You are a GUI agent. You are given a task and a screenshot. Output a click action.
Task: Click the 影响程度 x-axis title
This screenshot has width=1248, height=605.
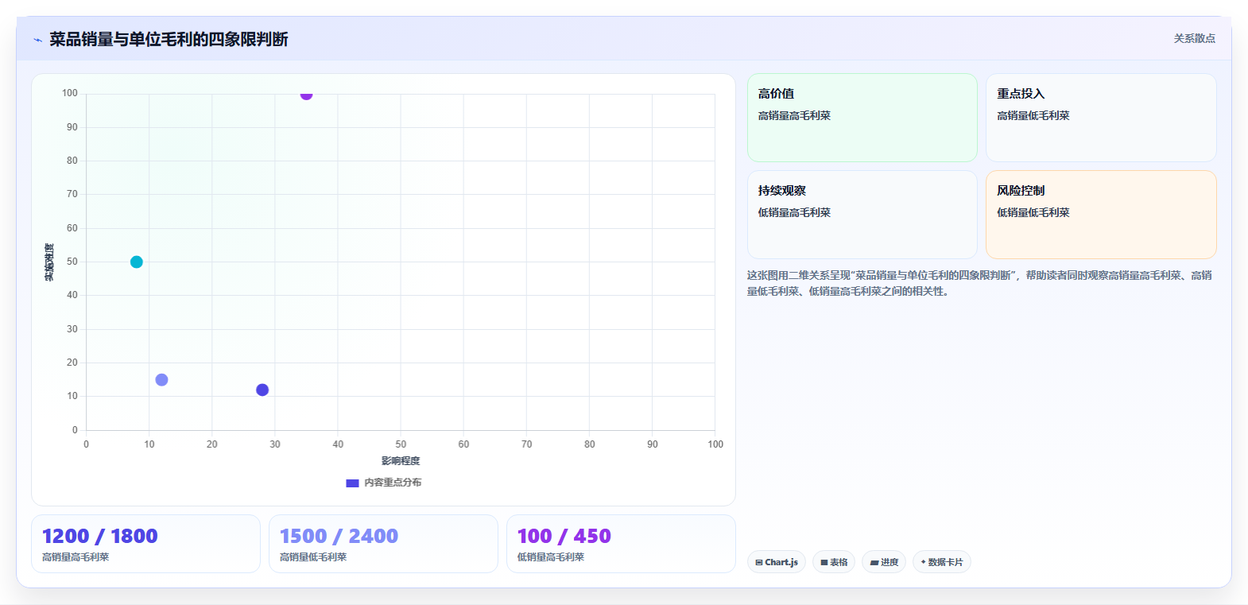point(401,461)
